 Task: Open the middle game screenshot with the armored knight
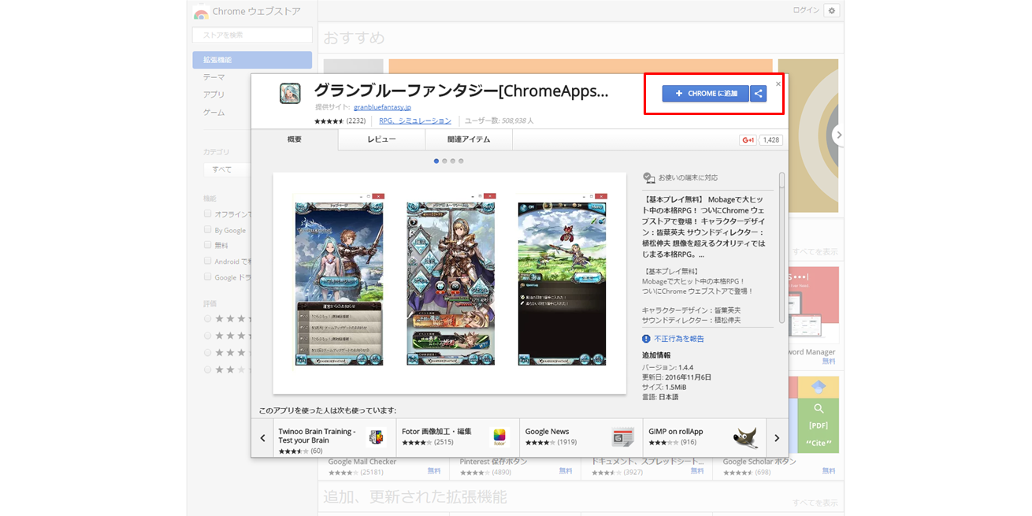click(x=451, y=279)
